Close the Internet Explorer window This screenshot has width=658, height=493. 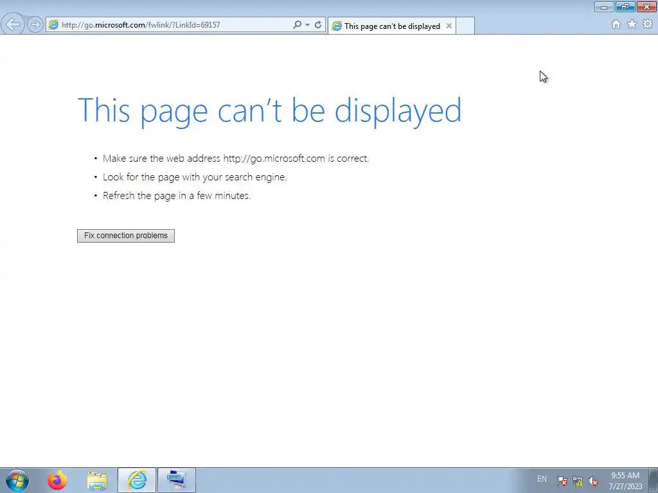point(646,6)
